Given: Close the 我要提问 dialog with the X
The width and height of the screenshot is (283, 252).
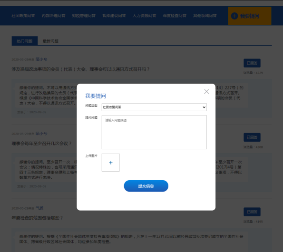Looking at the screenshot, I should [206, 91].
